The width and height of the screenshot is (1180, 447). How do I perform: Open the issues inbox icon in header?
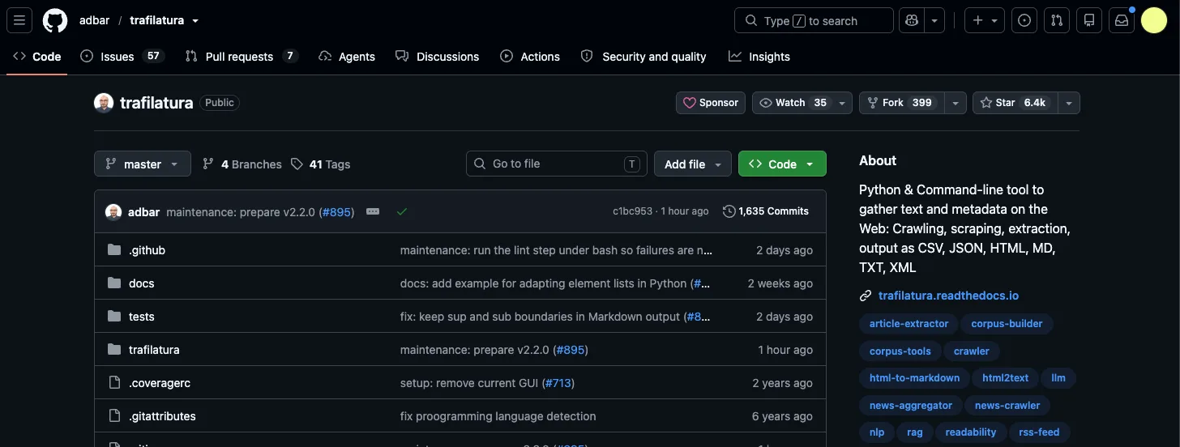1024,20
